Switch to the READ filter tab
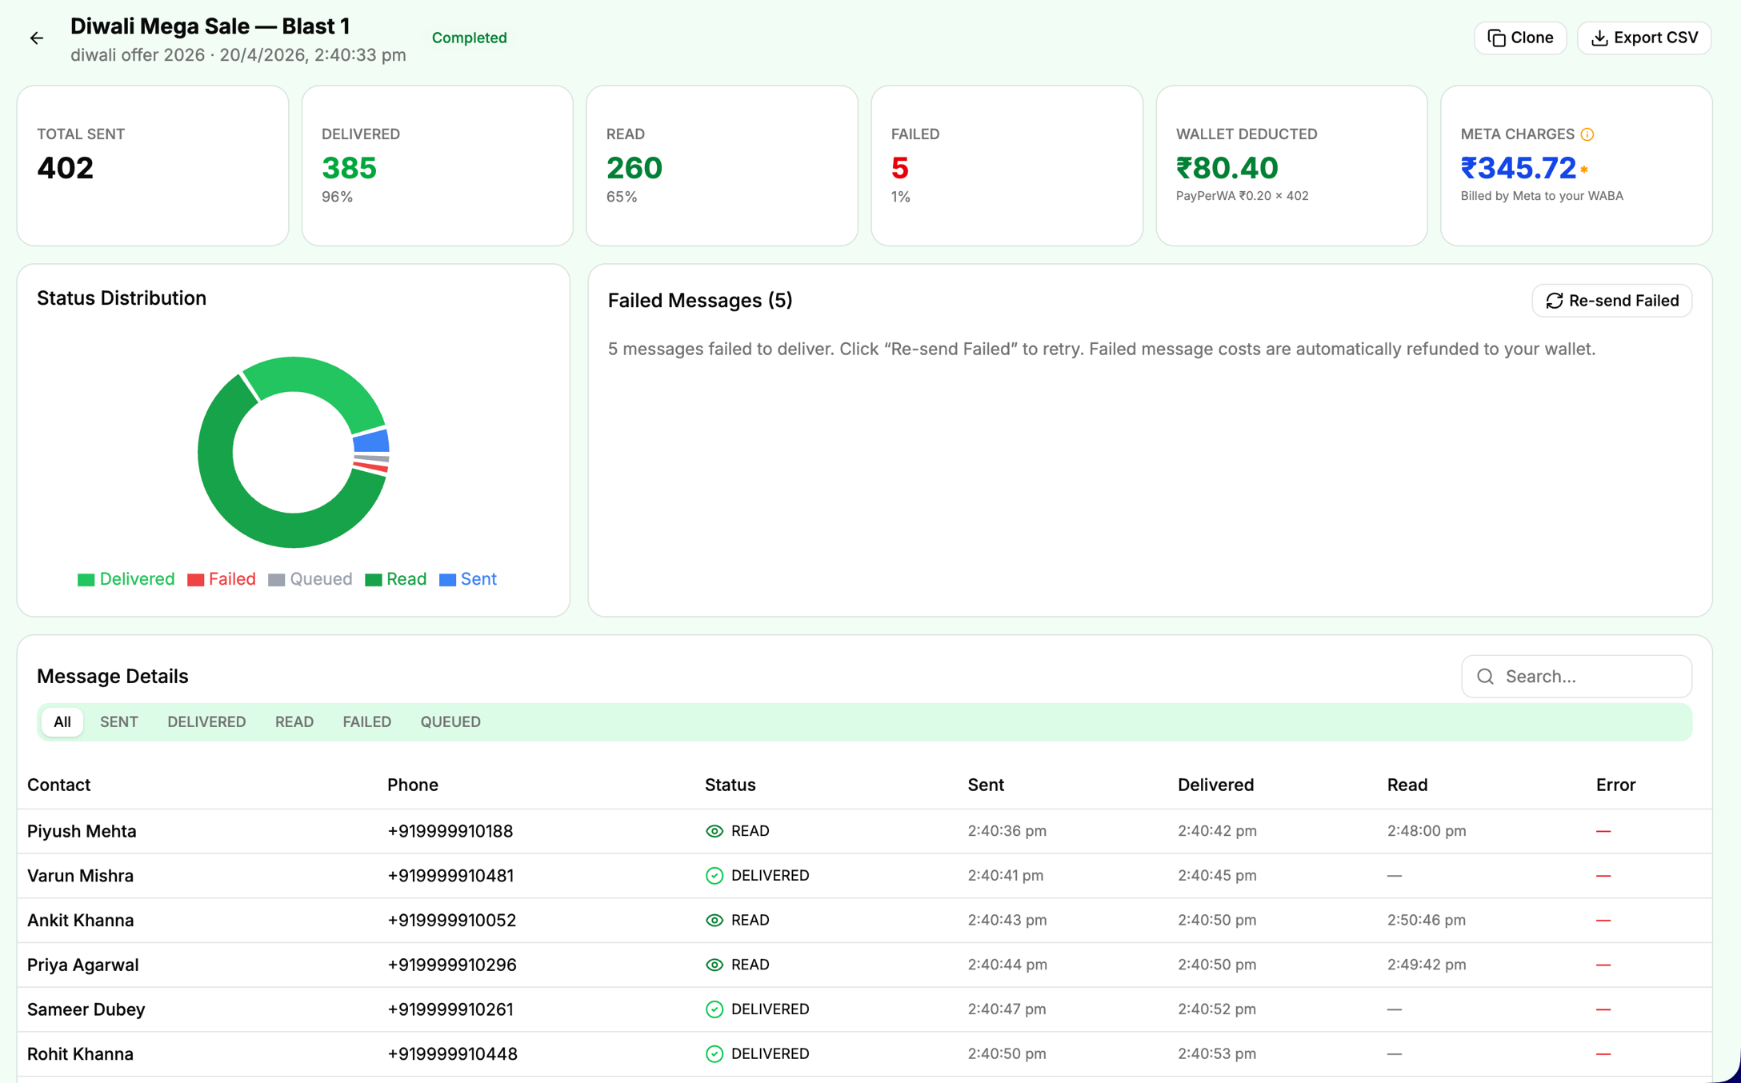The width and height of the screenshot is (1741, 1083). [294, 721]
